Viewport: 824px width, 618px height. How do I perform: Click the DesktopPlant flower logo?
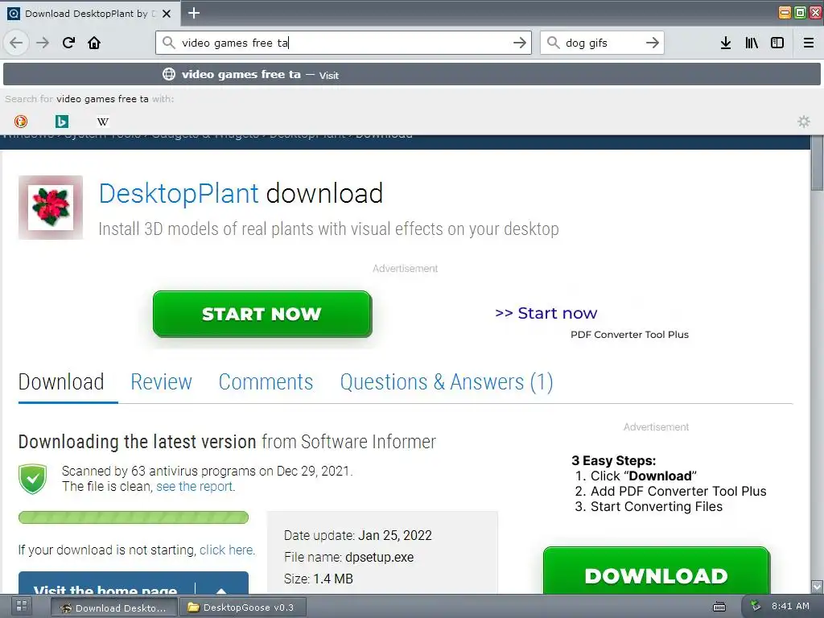coord(51,208)
